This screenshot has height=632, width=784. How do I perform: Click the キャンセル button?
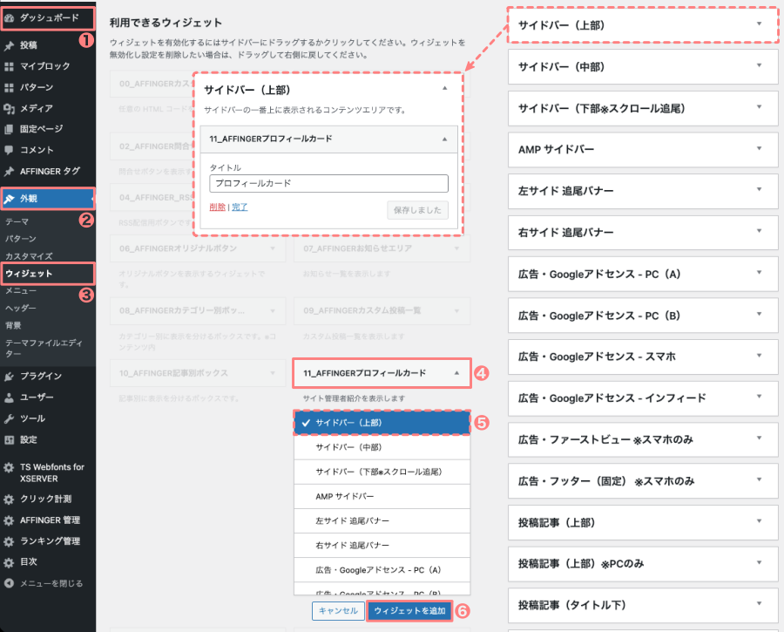[x=338, y=611]
